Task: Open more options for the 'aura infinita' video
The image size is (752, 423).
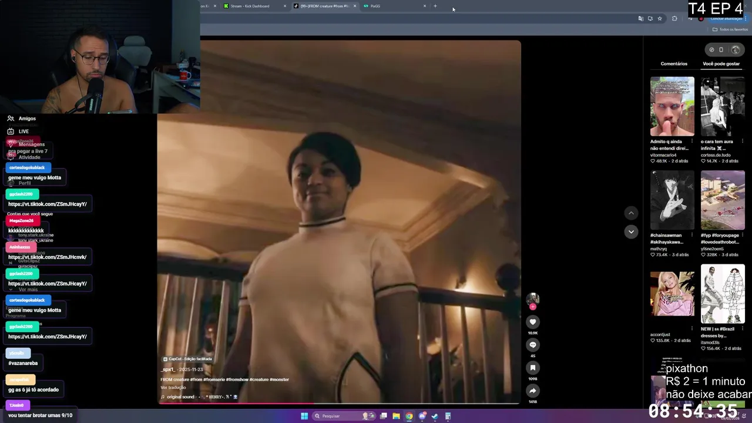Action: coord(742,141)
